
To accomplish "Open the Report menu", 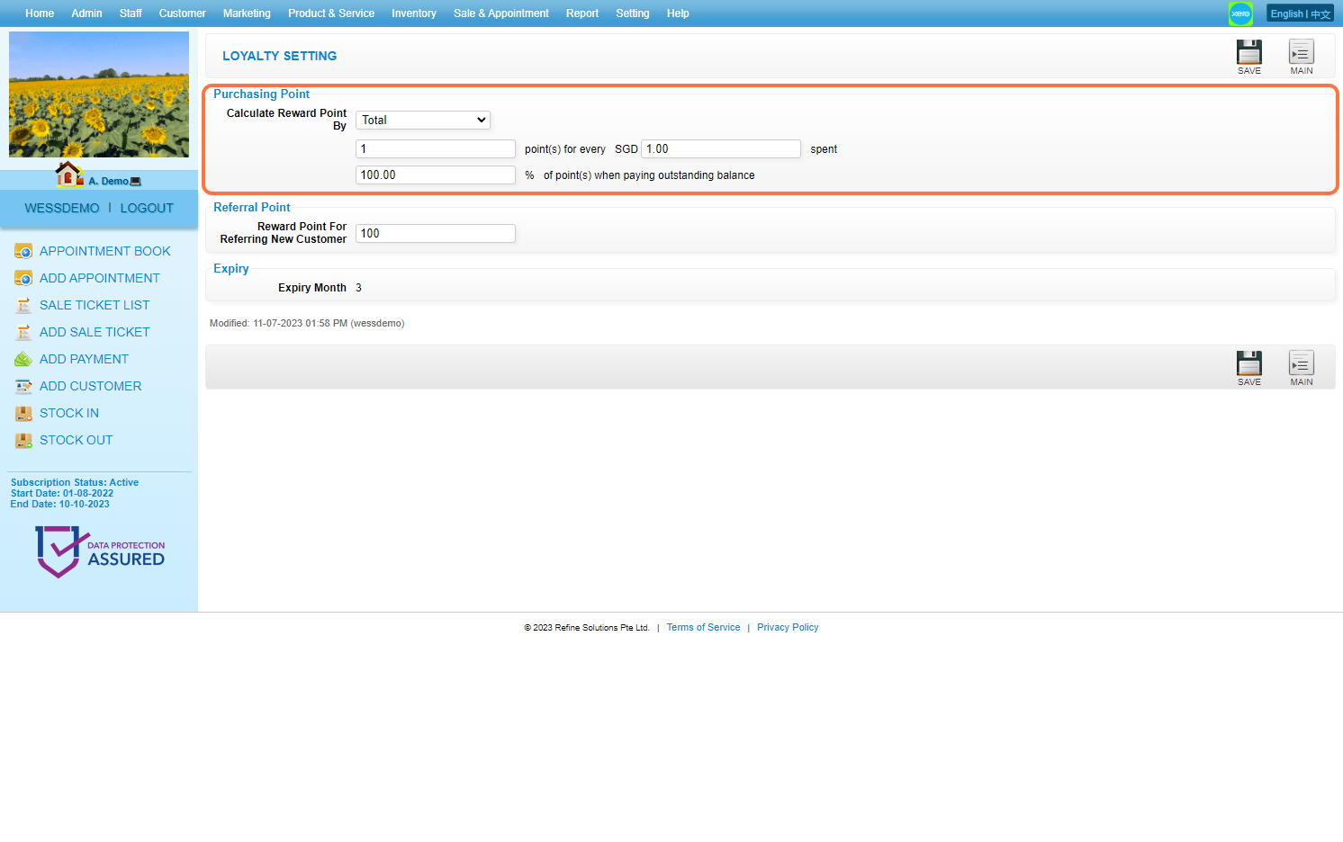I will 582,13.
